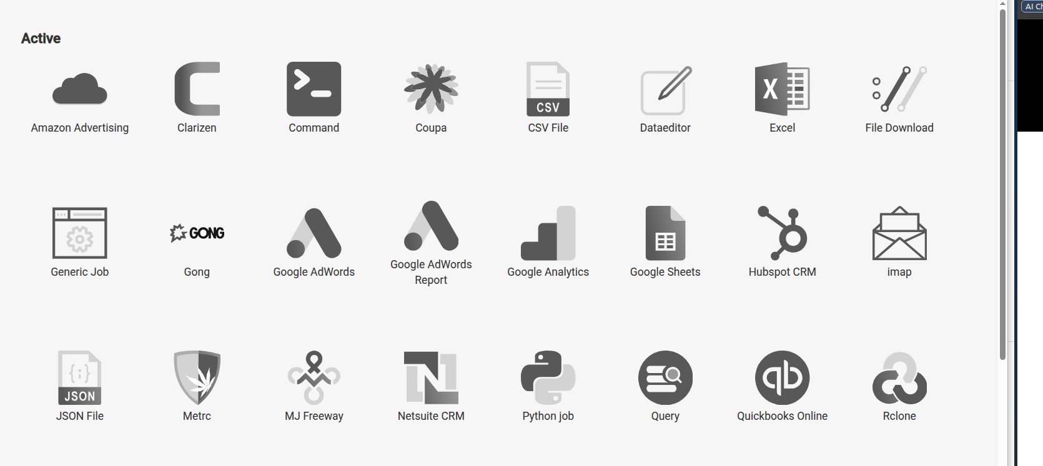Open the Rclone connector icon

coord(899,377)
